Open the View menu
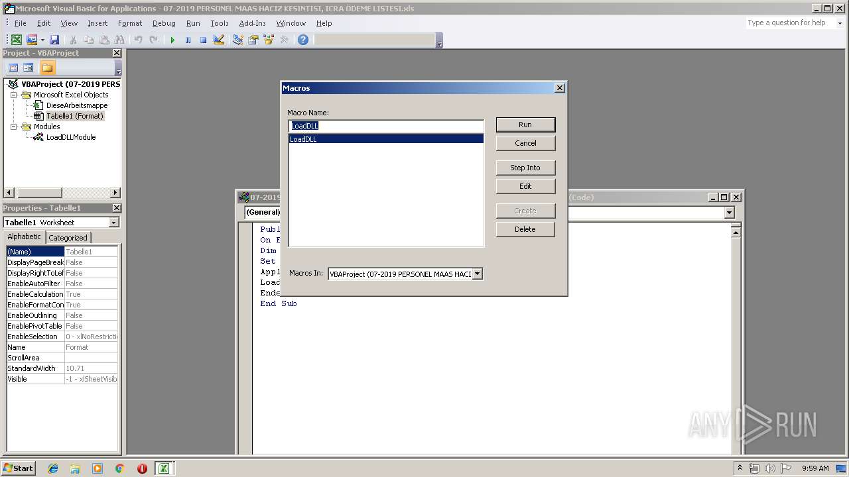The height and width of the screenshot is (477, 849). click(69, 23)
